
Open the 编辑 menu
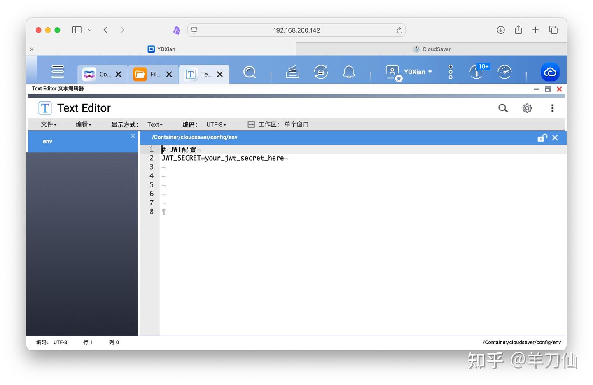coord(83,124)
